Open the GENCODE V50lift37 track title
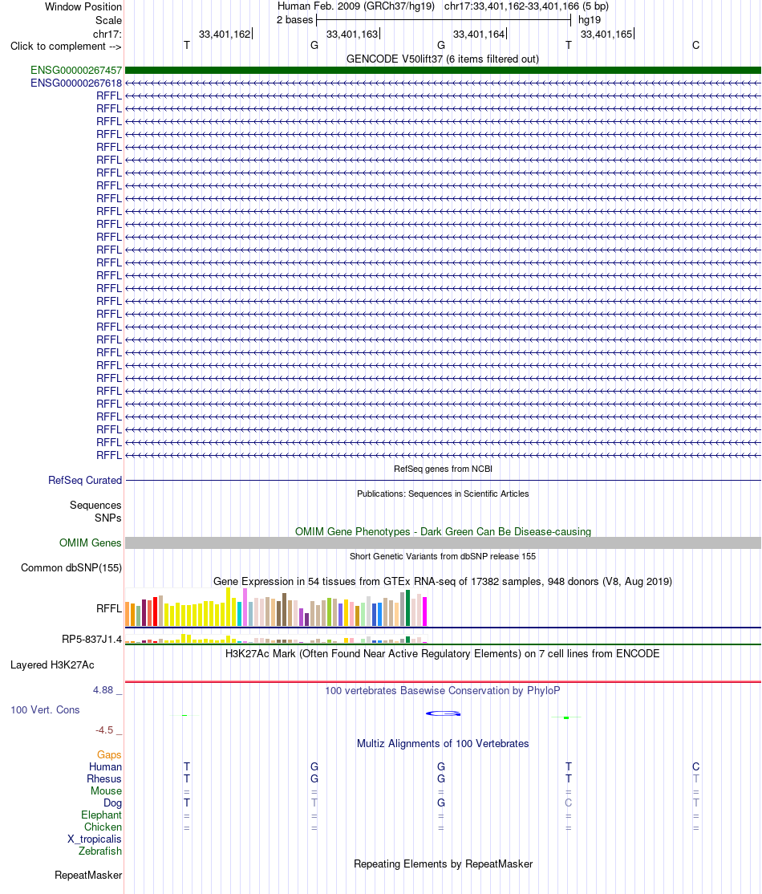The image size is (762, 894). 443,59
